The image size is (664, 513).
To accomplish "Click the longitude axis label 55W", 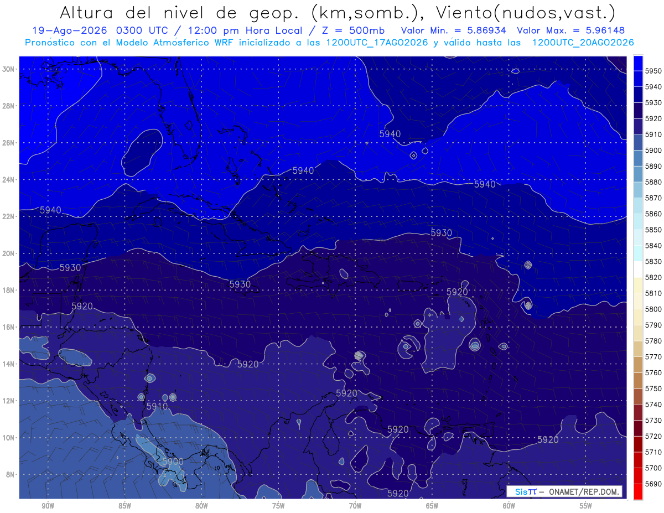I will click(x=586, y=506).
